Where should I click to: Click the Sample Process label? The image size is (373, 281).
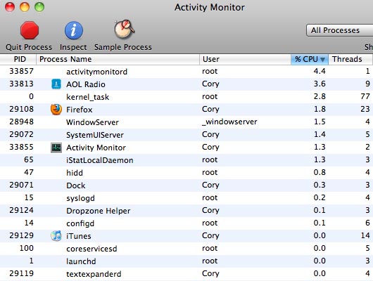click(x=123, y=47)
